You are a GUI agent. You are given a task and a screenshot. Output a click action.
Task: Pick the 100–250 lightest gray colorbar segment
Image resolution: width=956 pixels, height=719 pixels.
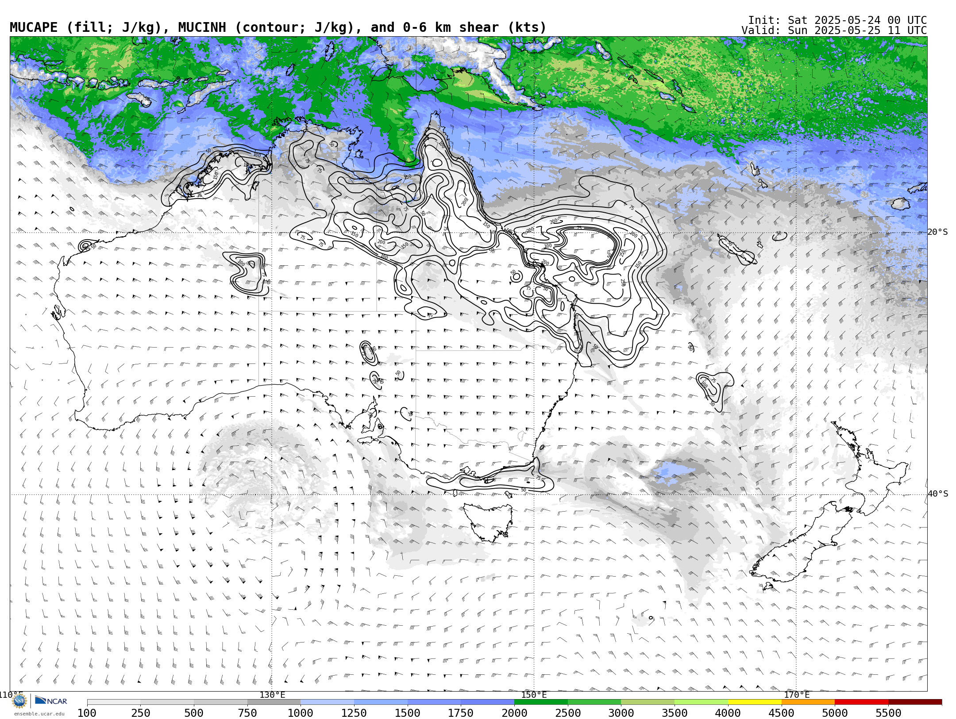(x=114, y=702)
